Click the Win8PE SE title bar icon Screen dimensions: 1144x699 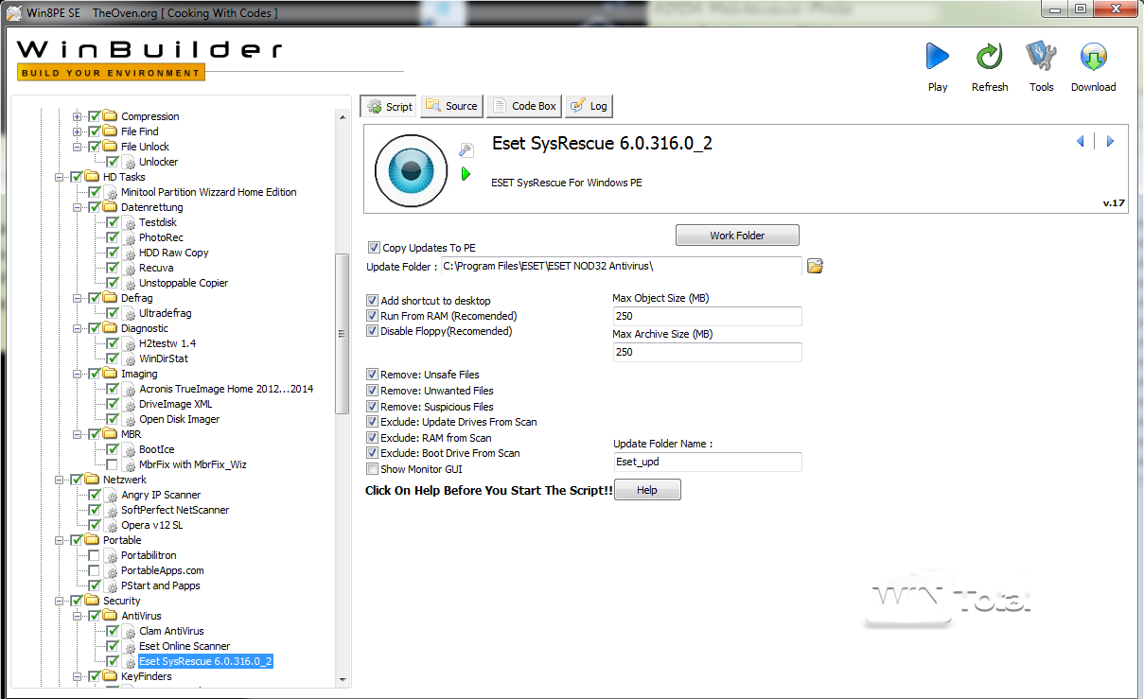pyautogui.click(x=13, y=12)
